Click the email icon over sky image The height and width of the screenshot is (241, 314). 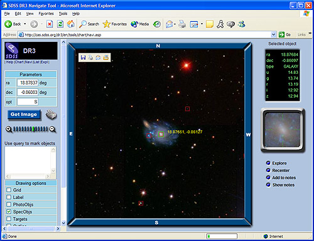click(x=98, y=58)
